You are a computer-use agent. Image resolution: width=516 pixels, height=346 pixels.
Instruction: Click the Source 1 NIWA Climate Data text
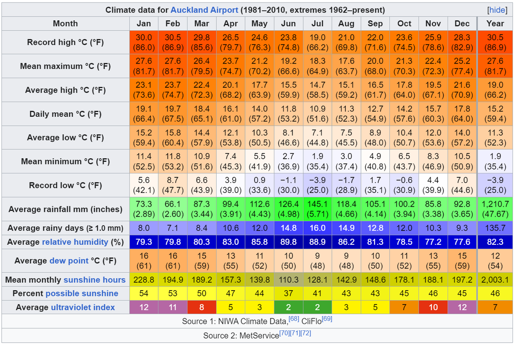coord(235,321)
